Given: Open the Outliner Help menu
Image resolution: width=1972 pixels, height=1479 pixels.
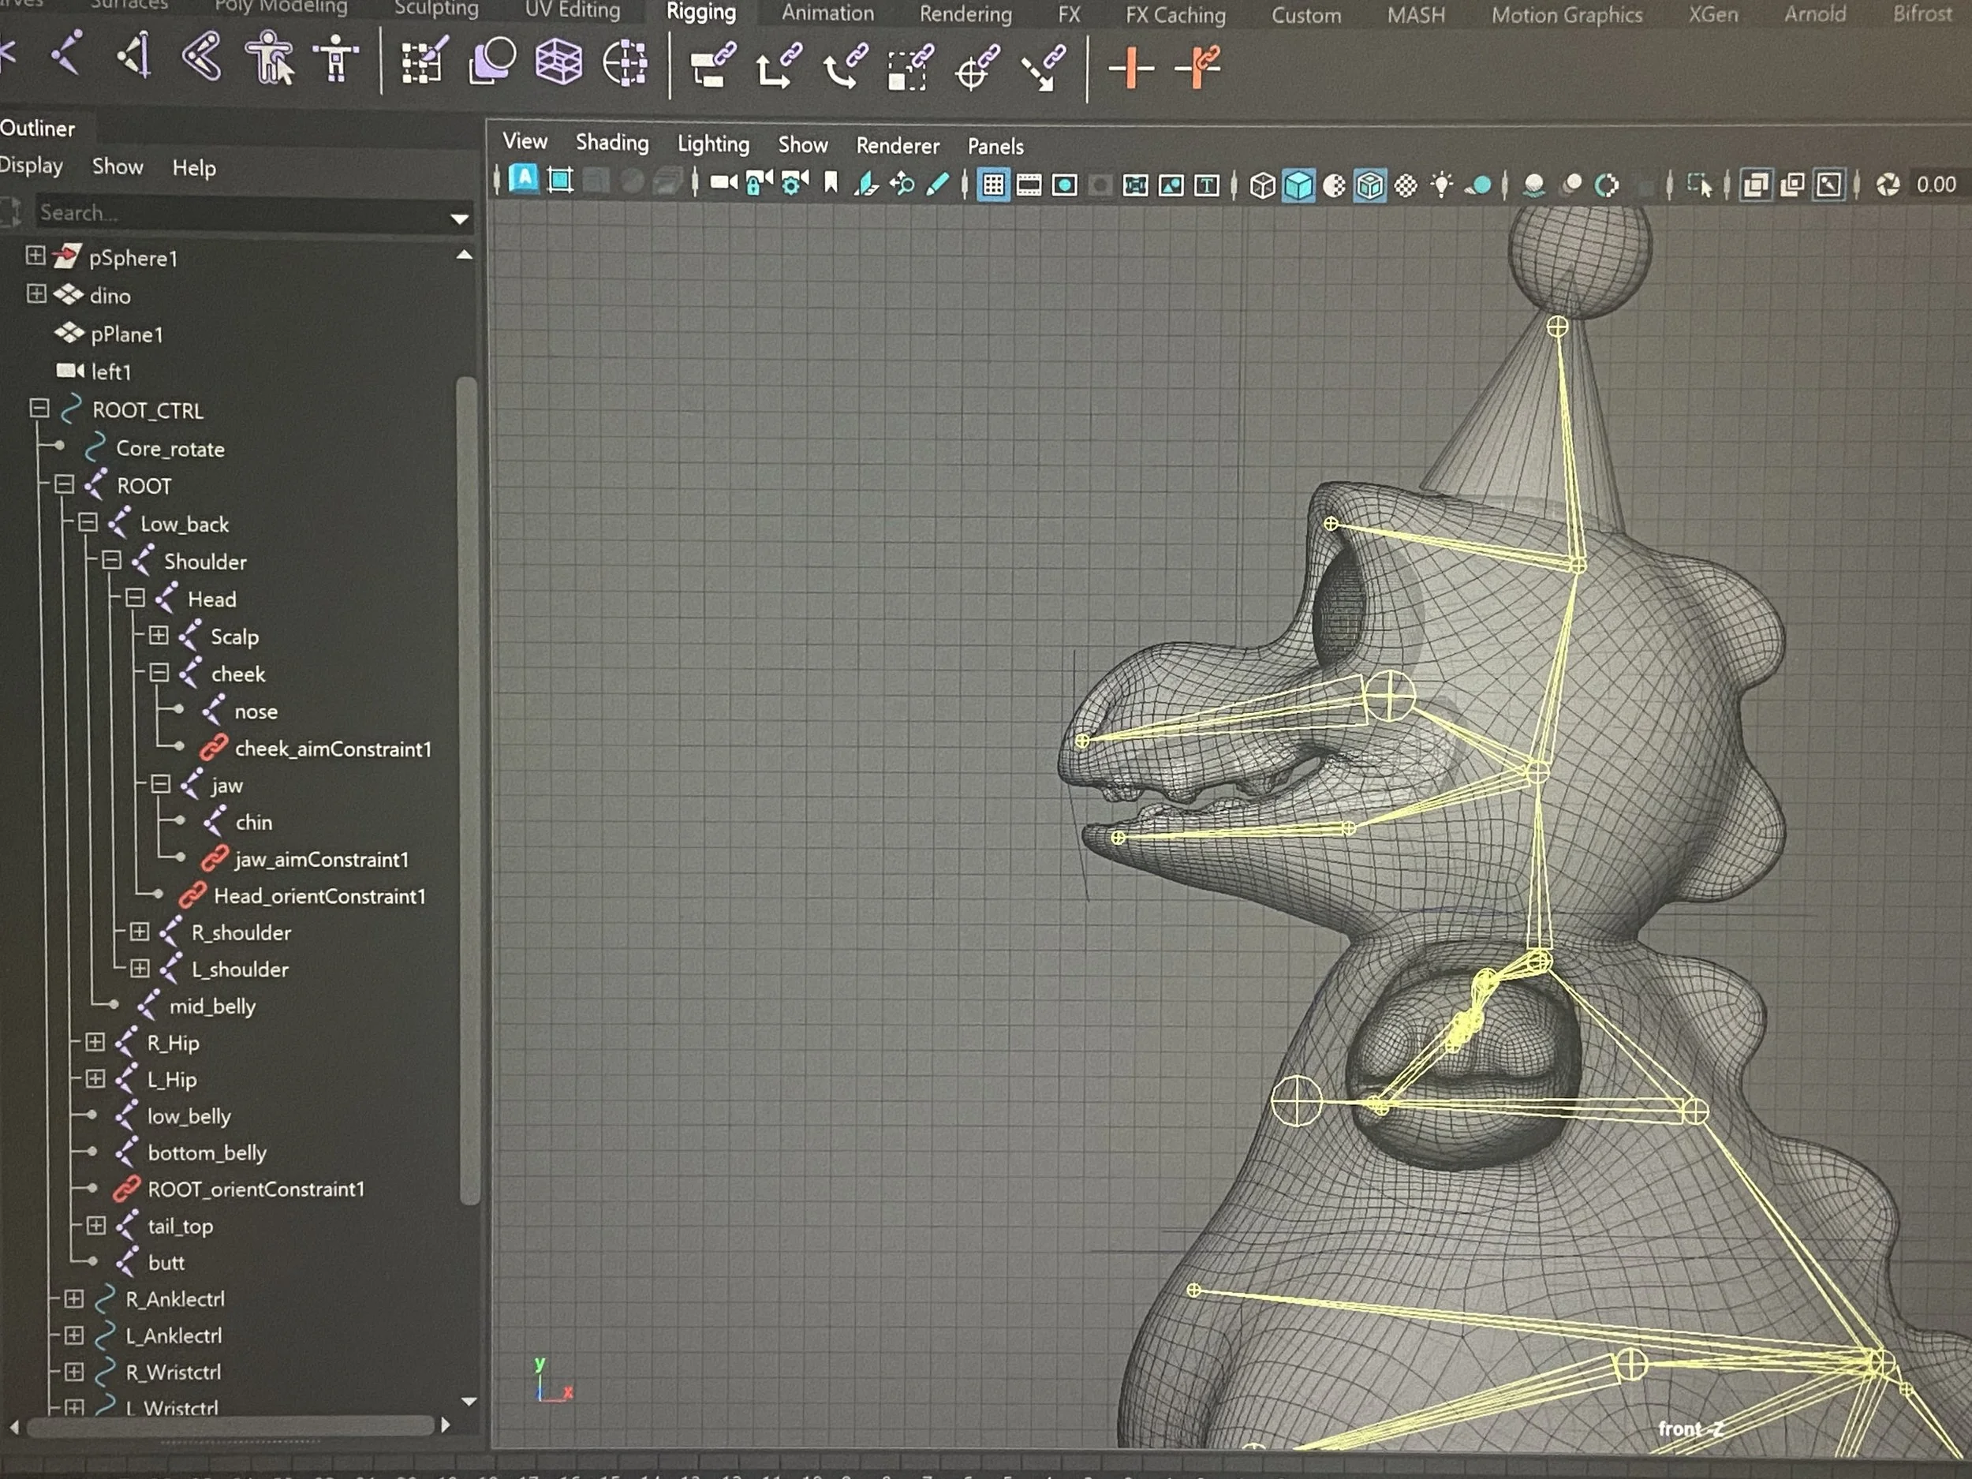Looking at the screenshot, I should pos(193,167).
